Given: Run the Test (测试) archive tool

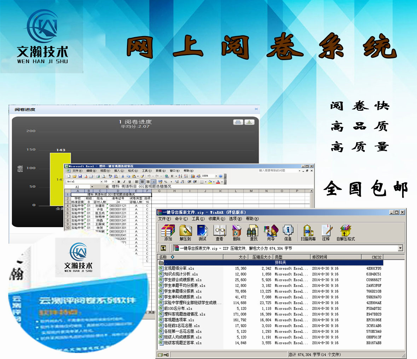Looking at the screenshot, I should click(202, 232).
